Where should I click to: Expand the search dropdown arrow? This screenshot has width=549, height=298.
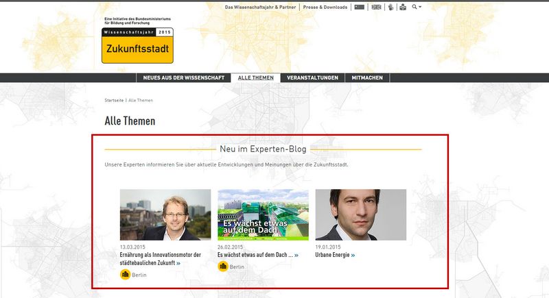(420, 7)
